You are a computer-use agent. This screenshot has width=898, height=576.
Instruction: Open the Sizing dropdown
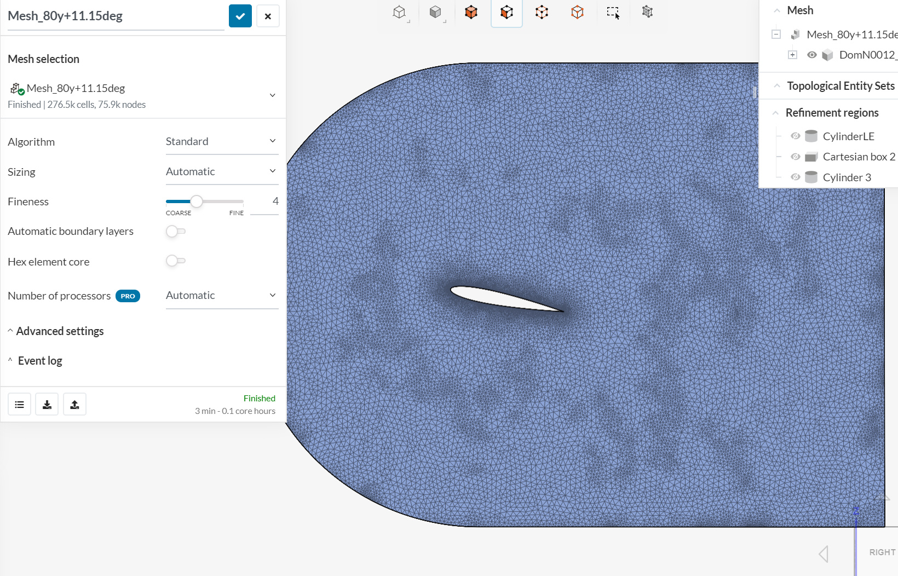[x=221, y=172]
